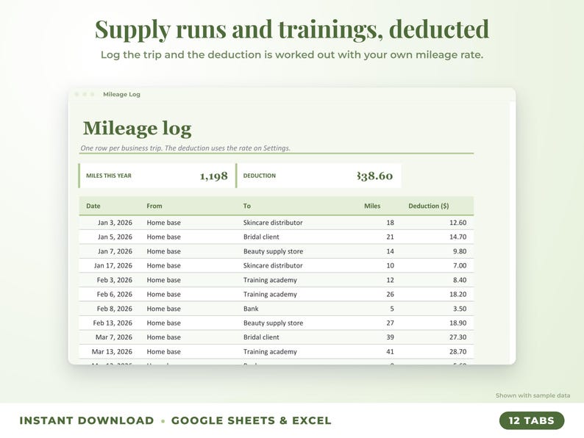Click the Miles column header

[372, 206]
